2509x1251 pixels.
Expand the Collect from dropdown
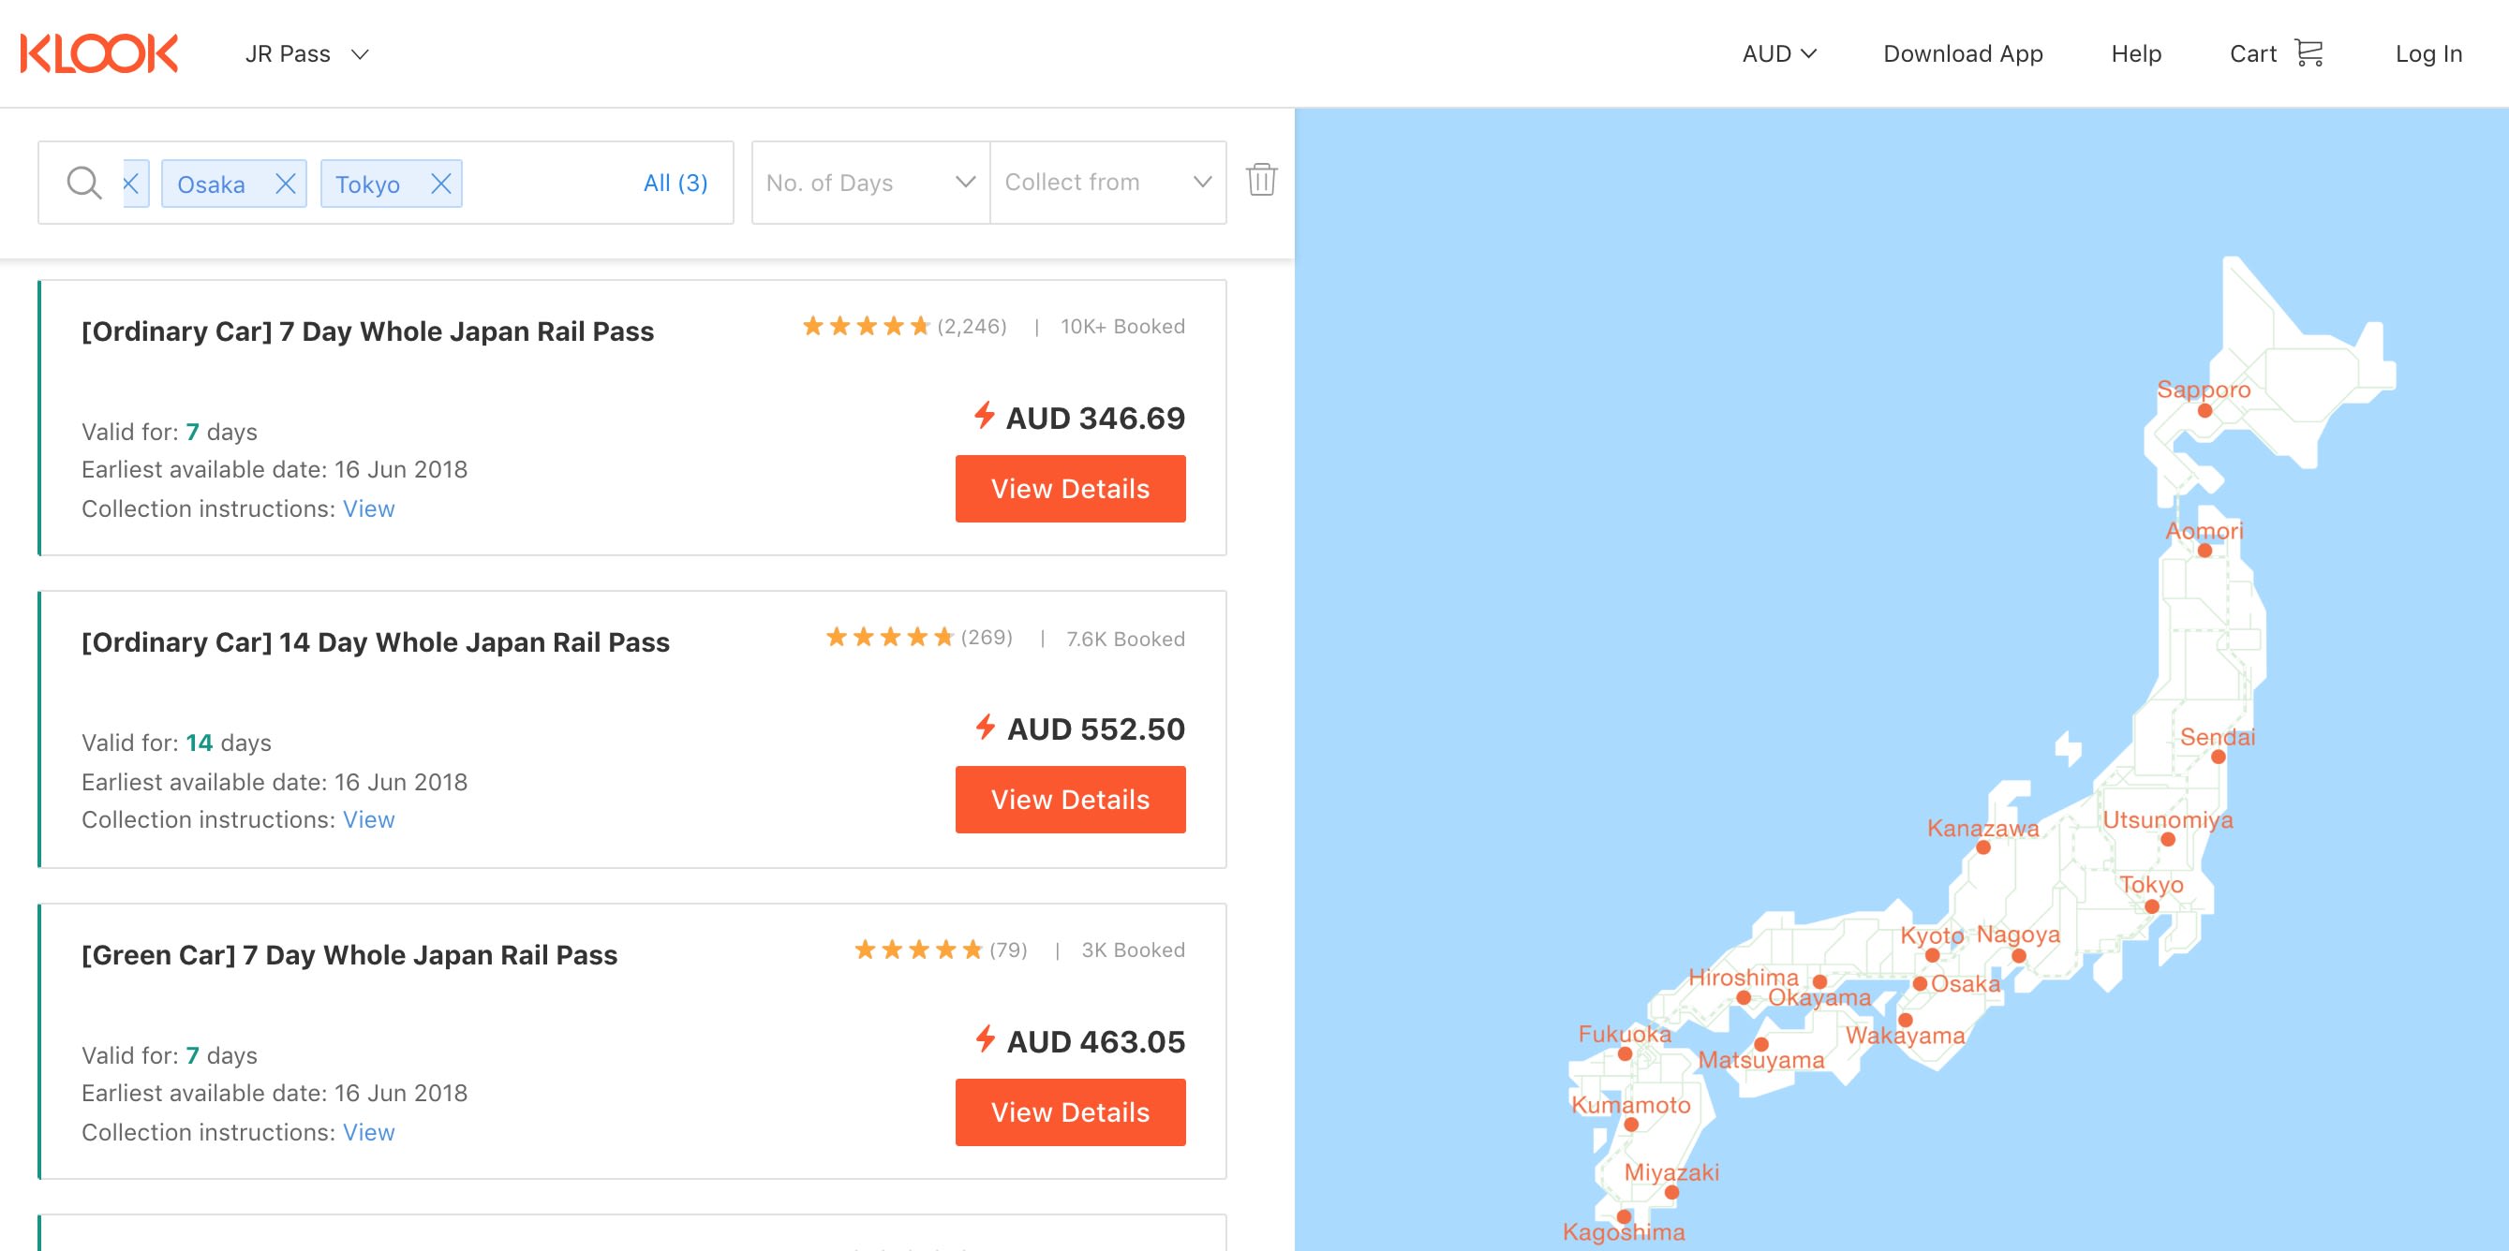point(1107,182)
